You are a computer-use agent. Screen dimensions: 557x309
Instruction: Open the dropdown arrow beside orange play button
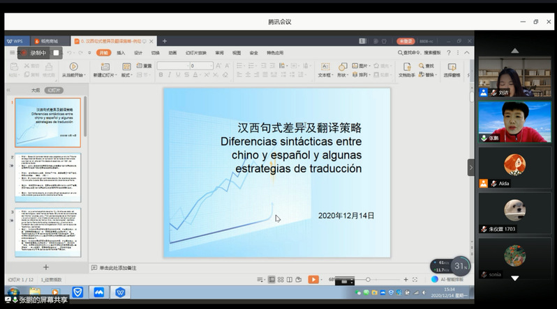click(x=322, y=280)
